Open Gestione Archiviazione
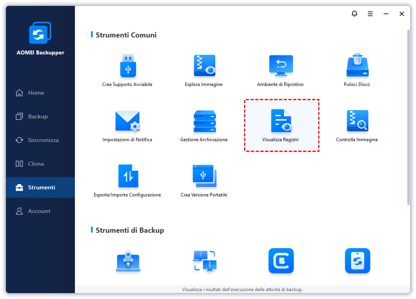 click(x=204, y=126)
